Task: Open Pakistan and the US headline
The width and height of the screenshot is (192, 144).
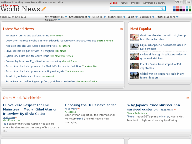Action: click(x=32, y=46)
